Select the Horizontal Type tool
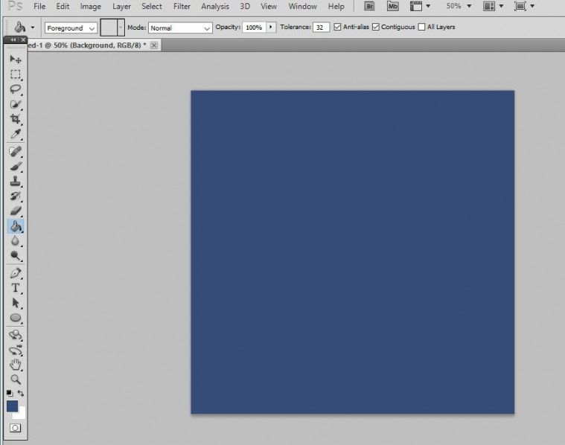The width and height of the screenshot is (565, 445). coord(16,288)
